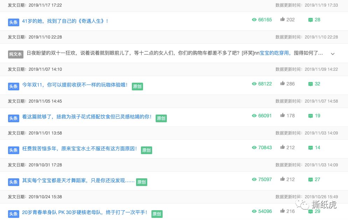Click the 纯文本 label on the text post

(x=15, y=54)
